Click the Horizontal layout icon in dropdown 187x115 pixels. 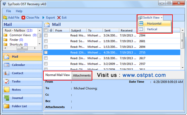click(x=141, y=23)
